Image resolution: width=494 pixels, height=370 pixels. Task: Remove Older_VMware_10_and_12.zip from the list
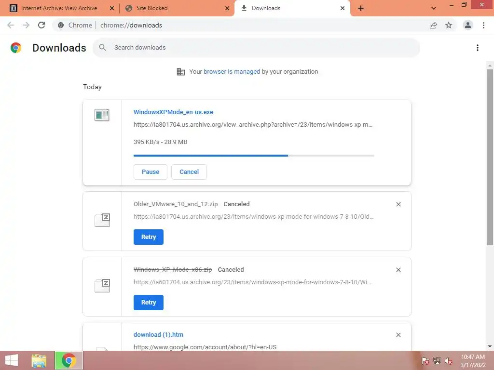tap(398, 204)
